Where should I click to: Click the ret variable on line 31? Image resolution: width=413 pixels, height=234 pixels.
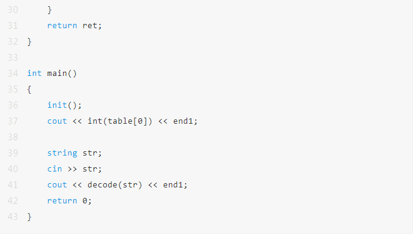90,26
